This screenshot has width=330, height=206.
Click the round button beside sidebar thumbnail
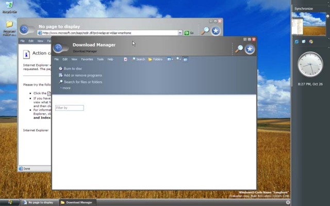[328, 16]
